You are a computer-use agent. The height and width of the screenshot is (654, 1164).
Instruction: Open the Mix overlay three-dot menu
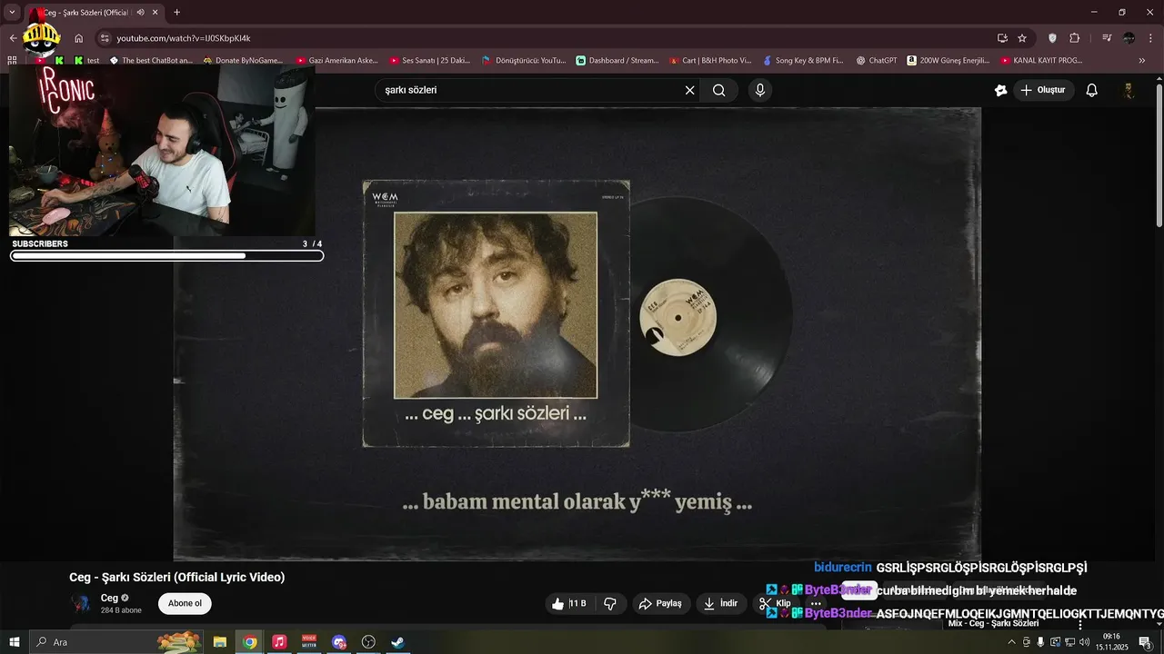1080,625
